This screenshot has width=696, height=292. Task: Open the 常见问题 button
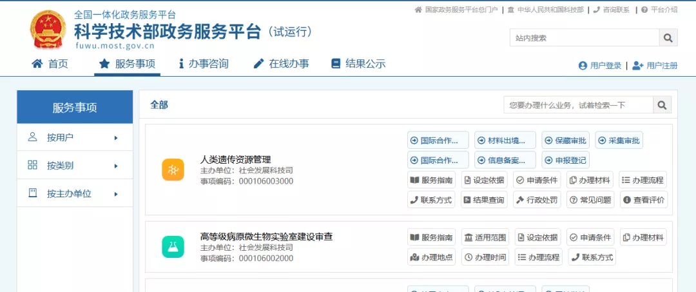pyautogui.click(x=590, y=200)
